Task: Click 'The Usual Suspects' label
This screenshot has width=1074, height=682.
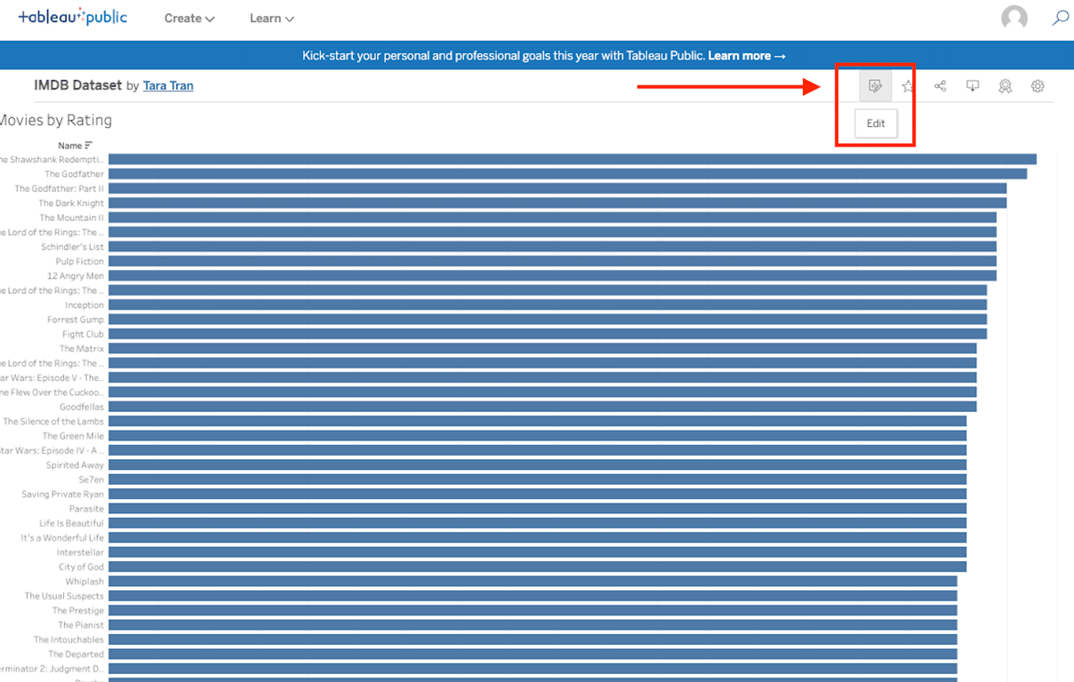Action: (x=64, y=596)
